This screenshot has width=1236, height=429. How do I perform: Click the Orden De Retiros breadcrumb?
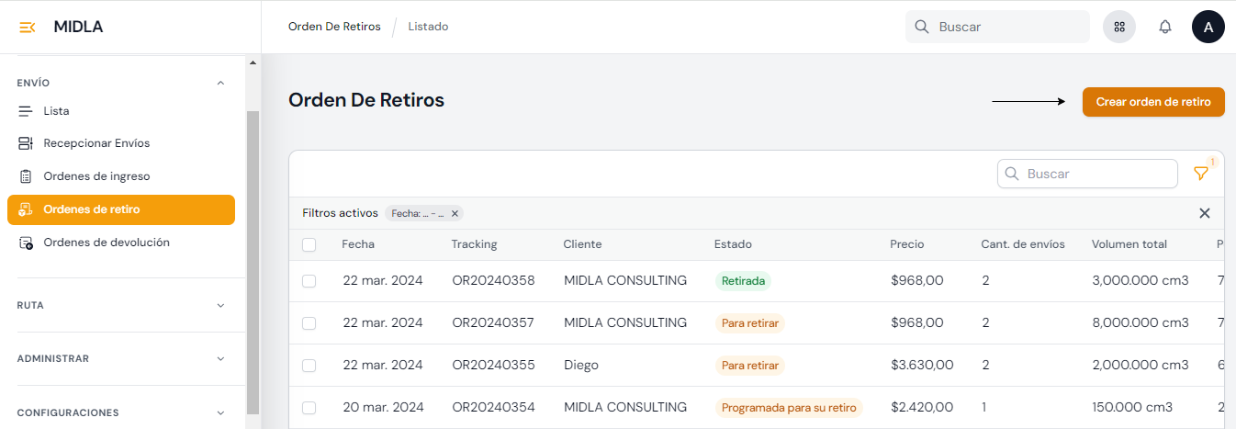click(x=334, y=27)
